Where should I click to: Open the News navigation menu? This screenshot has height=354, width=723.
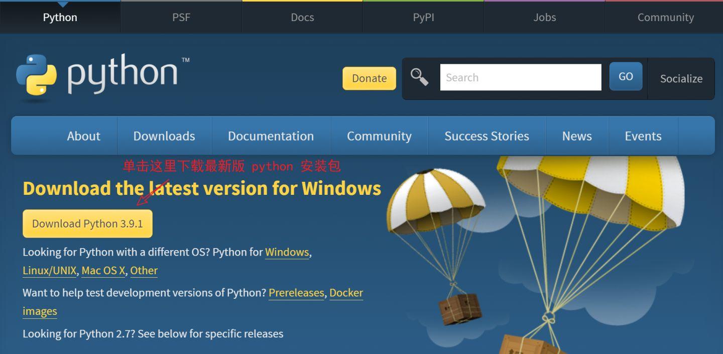coord(577,136)
